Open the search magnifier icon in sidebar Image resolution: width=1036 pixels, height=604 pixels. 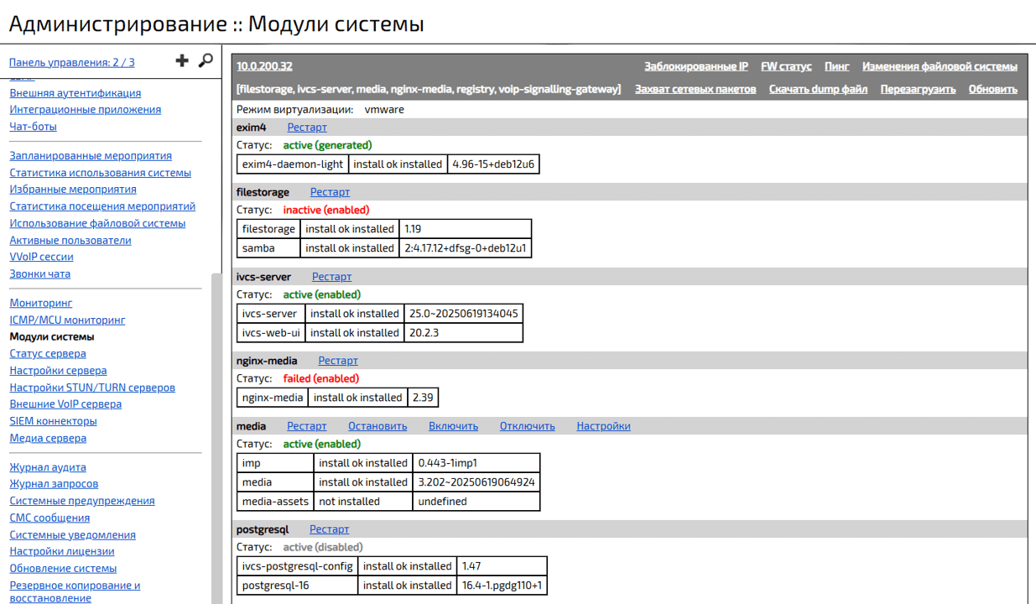coord(206,60)
